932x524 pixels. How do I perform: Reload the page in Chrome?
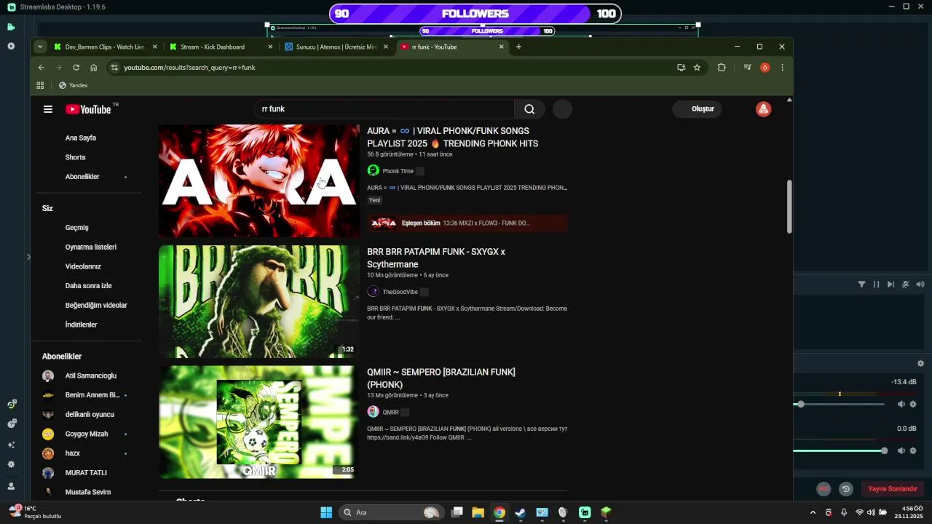point(76,67)
